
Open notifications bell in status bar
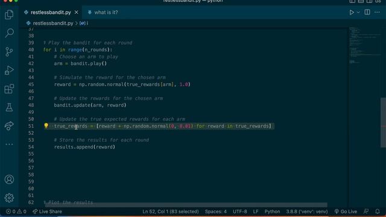click(x=378, y=212)
